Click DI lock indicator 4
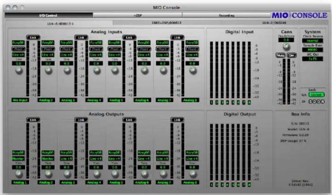332x195 pixels. (322, 102)
